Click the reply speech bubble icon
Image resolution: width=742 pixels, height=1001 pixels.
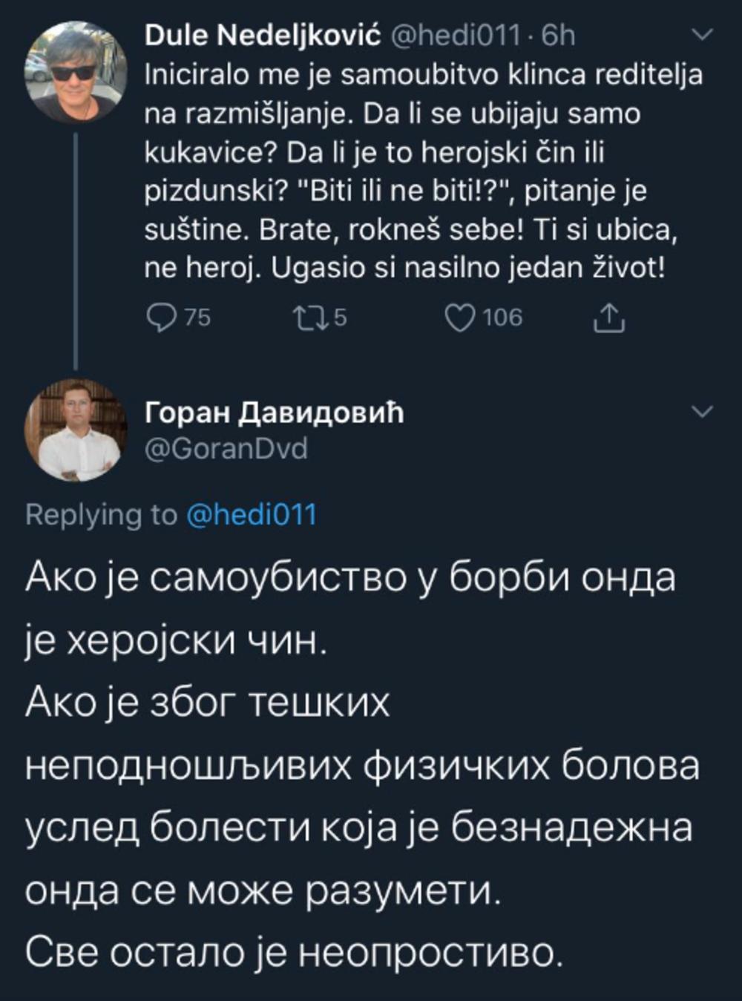(x=160, y=318)
